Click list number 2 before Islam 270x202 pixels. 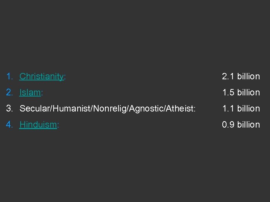(x=10, y=92)
